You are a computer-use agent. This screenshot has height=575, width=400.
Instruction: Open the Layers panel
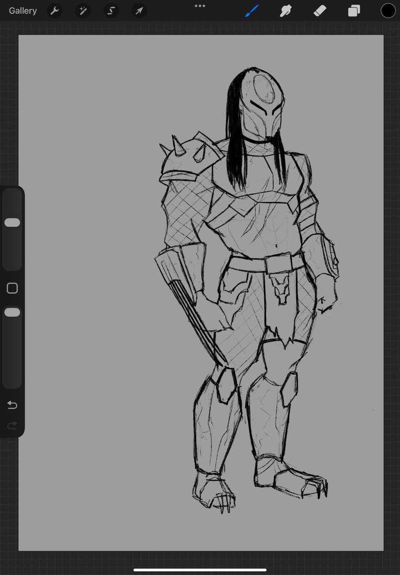[x=354, y=11]
